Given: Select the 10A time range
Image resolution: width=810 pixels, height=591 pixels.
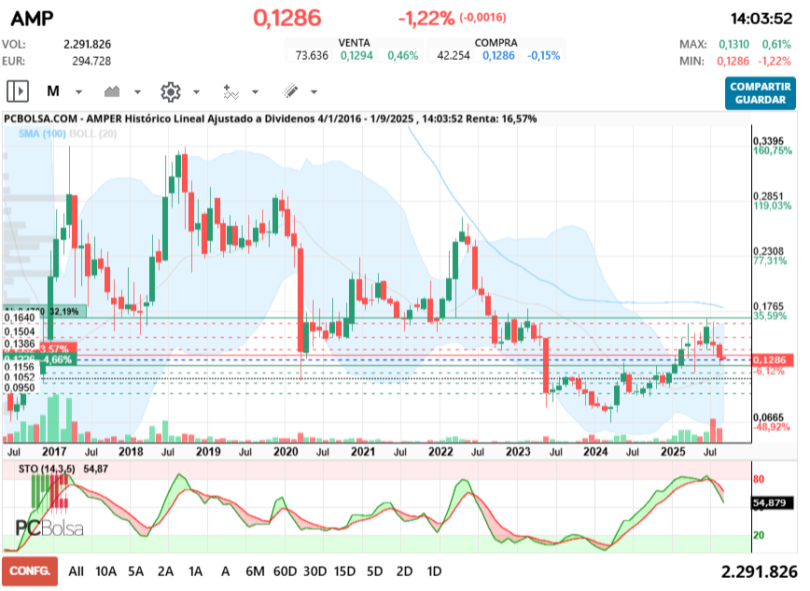Looking at the screenshot, I should click(105, 571).
